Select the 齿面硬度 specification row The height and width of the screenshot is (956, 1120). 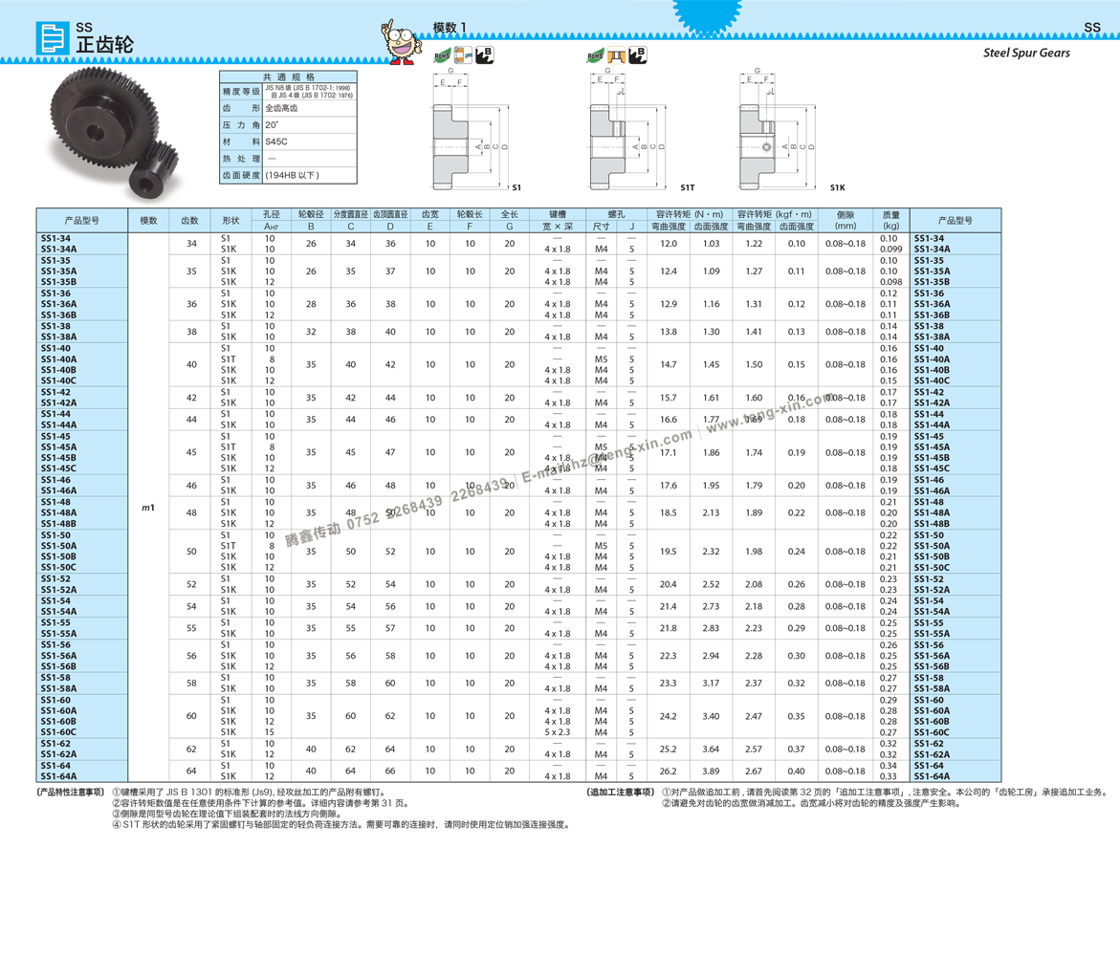tap(241, 176)
